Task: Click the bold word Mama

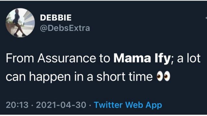Action: pyautogui.click(x=132, y=58)
